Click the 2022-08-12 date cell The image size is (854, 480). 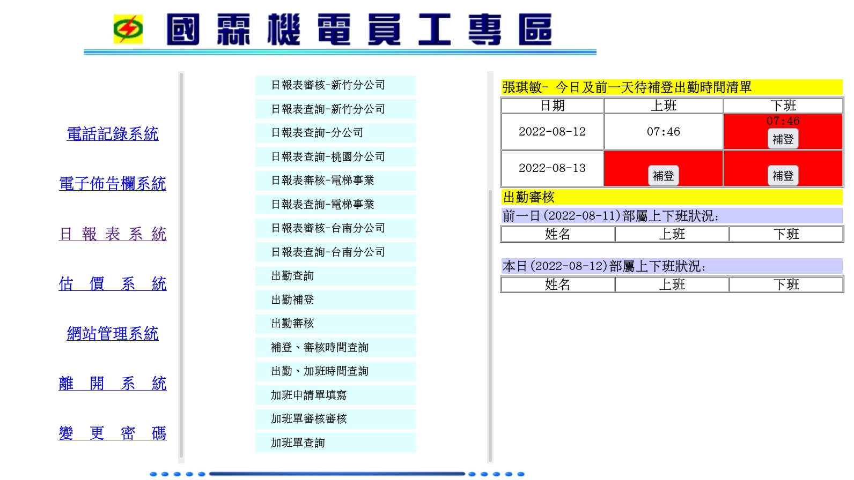553,132
